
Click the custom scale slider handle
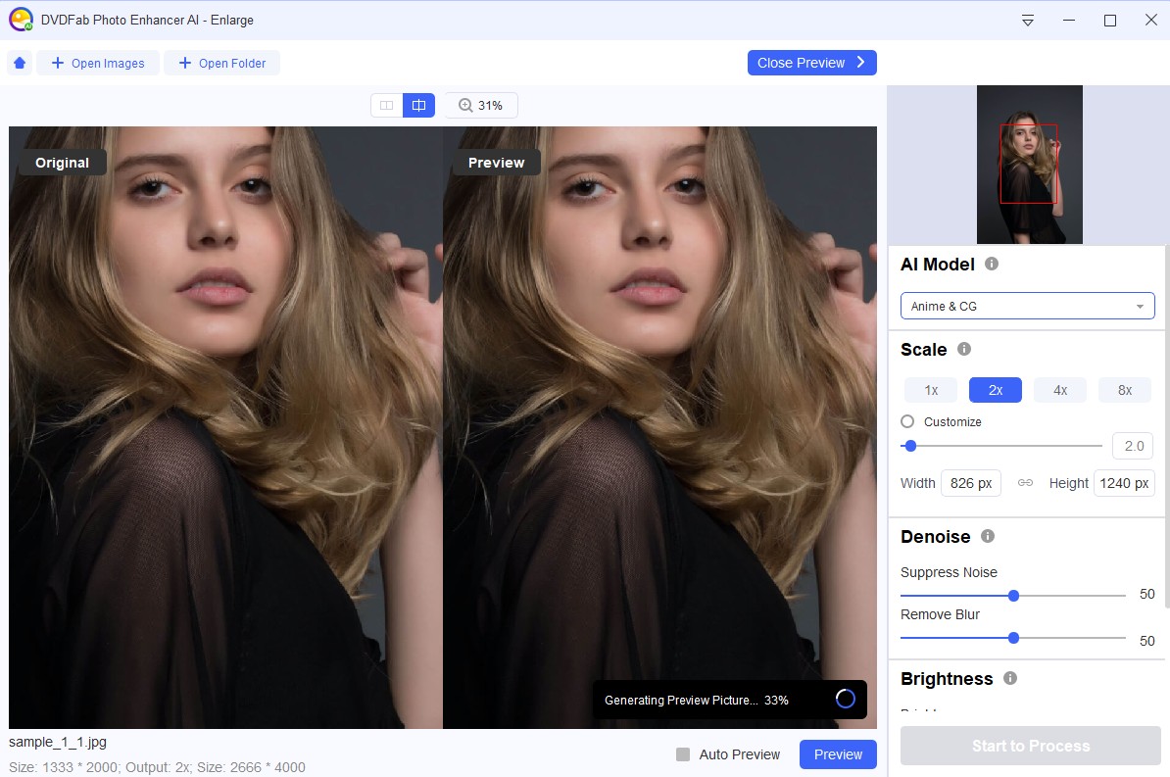(x=910, y=446)
